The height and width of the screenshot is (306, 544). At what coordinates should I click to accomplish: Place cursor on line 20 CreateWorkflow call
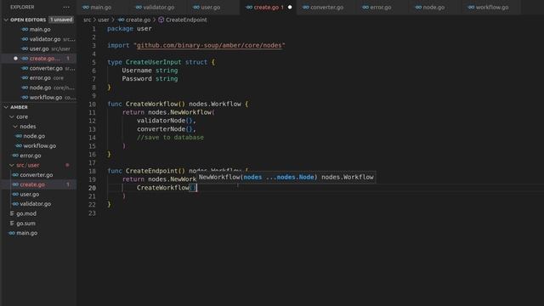tap(167, 188)
